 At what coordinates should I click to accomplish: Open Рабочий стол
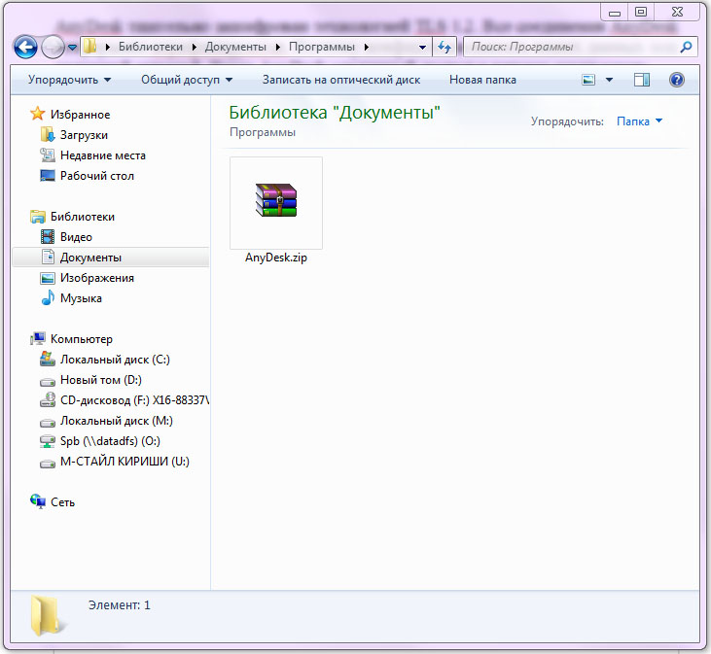click(97, 176)
